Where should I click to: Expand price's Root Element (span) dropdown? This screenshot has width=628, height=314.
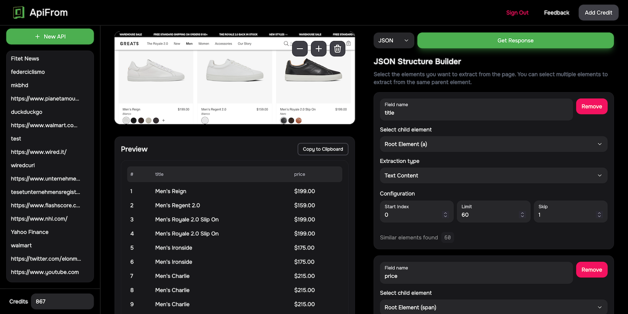click(x=494, y=307)
